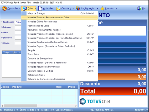Viewport: 149px width, 112px height.
Task: Click the small grid Código header
Action: click(x=8, y=52)
